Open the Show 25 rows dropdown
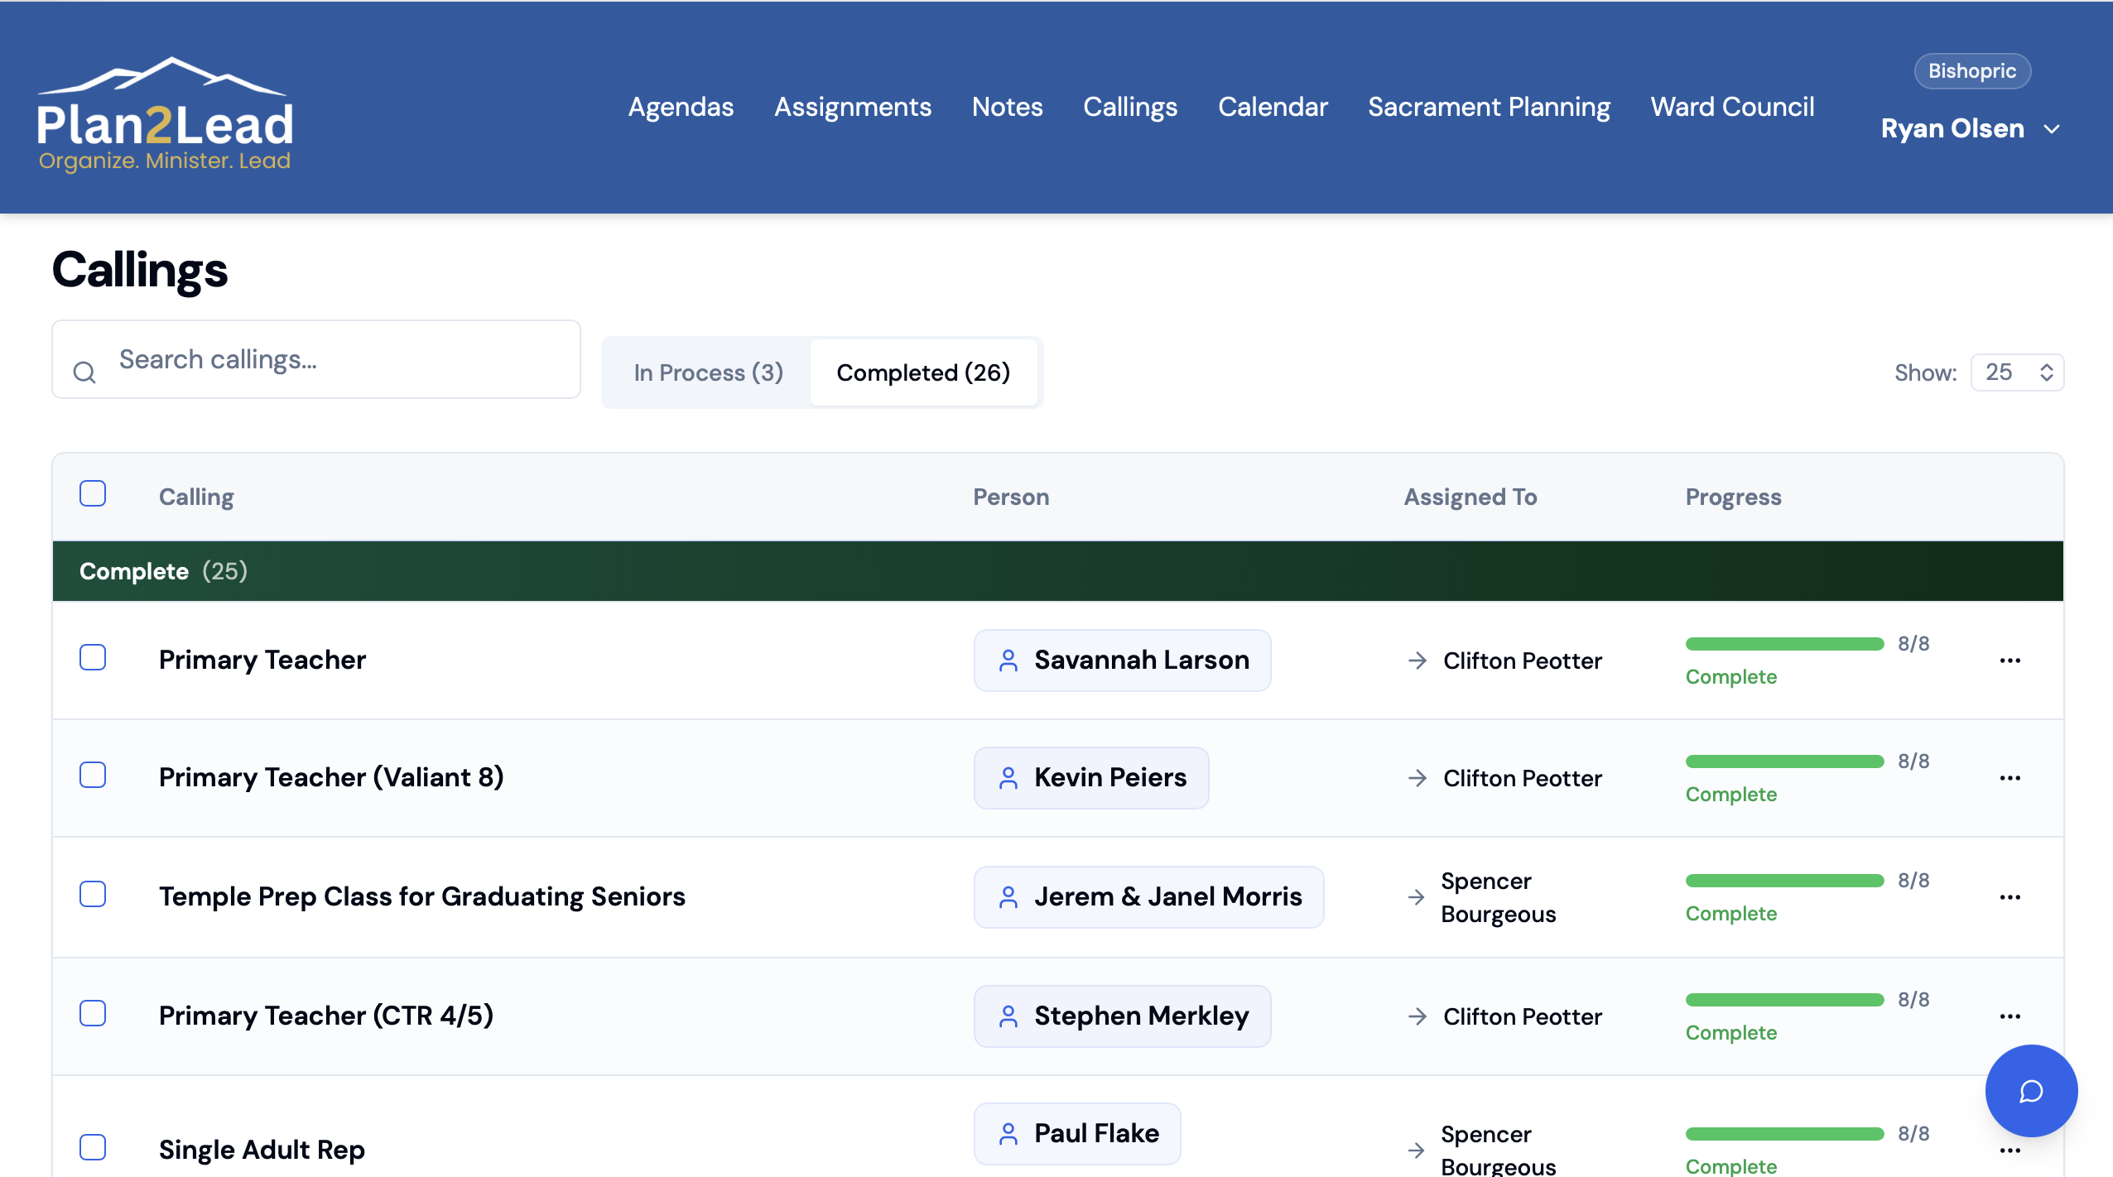Image resolution: width=2113 pixels, height=1177 pixels. (x=2017, y=372)
